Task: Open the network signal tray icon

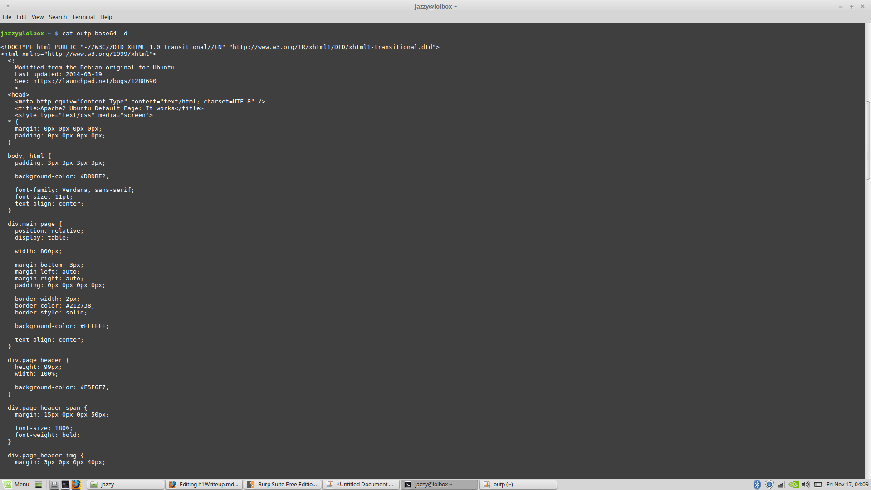Action: tap(782, 485)
